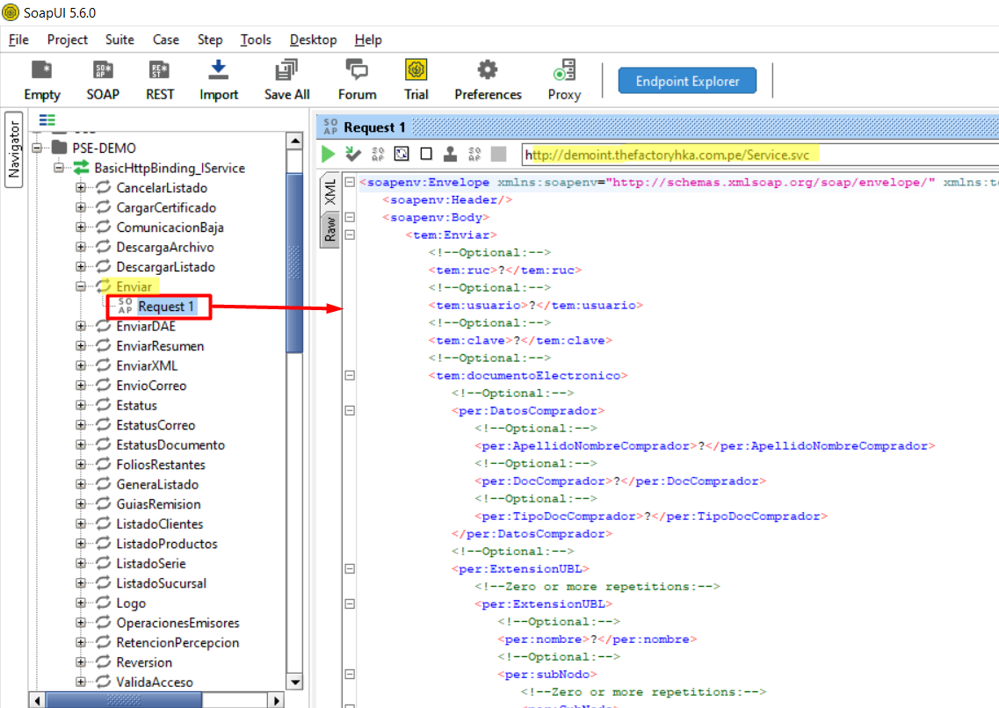The width and height of the screenshot is (999, 708).
Task: Create an Empty project from the toolbar
Action: coord(42,69)
